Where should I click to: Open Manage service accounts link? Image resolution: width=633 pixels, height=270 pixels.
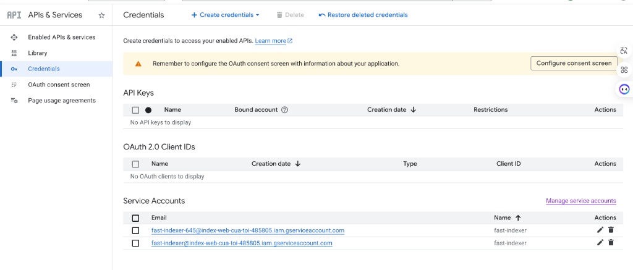581,201
